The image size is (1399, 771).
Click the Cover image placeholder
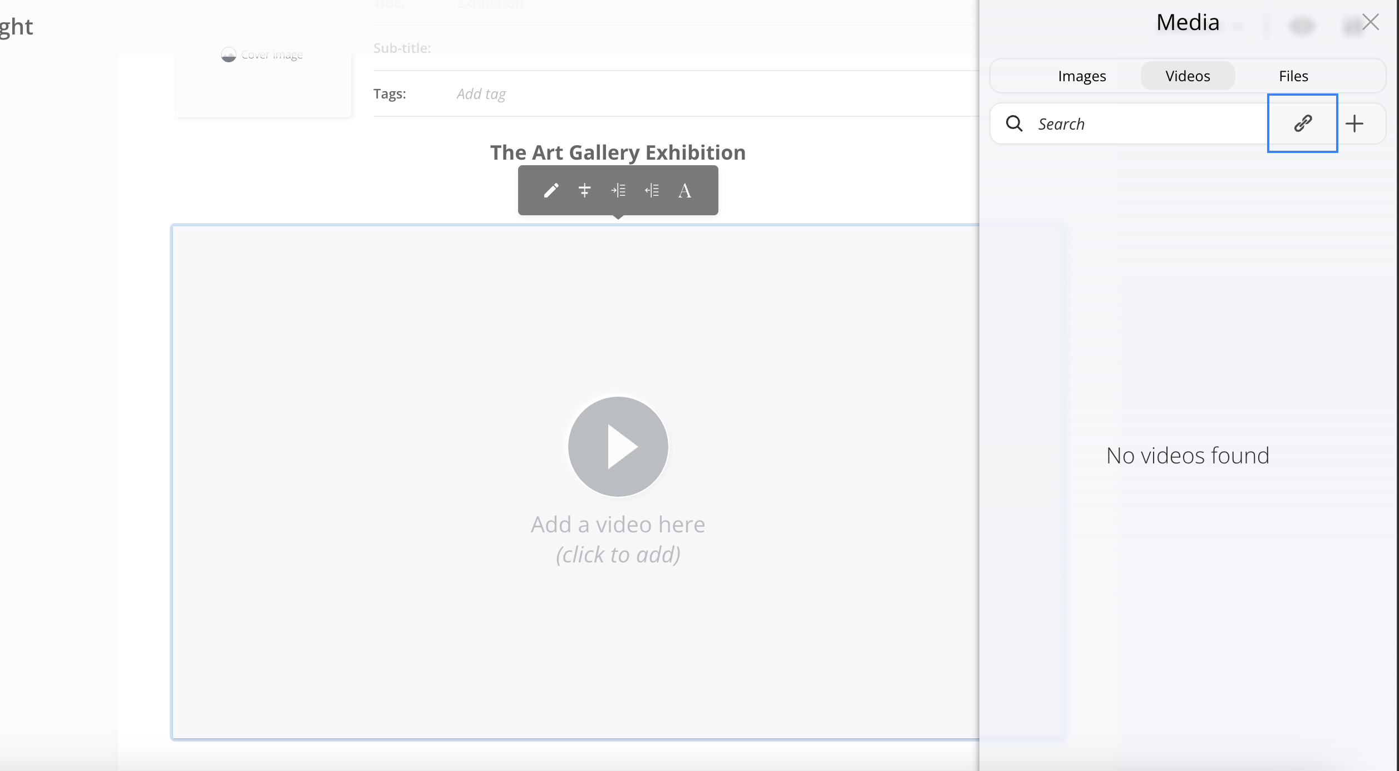point(263,55)
